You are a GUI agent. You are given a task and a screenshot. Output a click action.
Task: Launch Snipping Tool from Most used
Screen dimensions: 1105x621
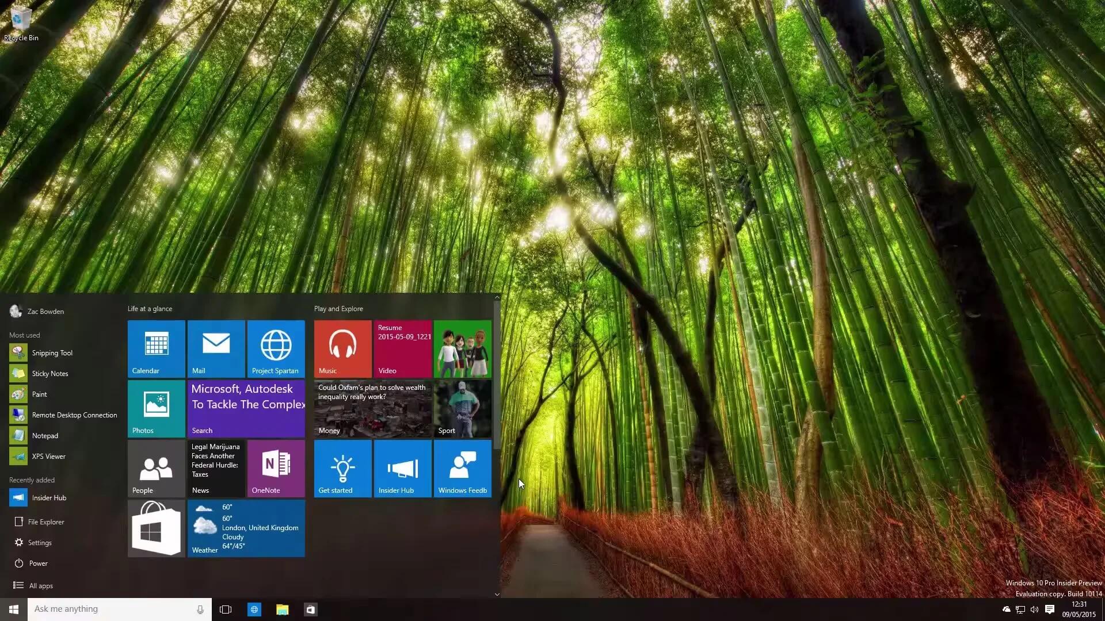(63, 352)
